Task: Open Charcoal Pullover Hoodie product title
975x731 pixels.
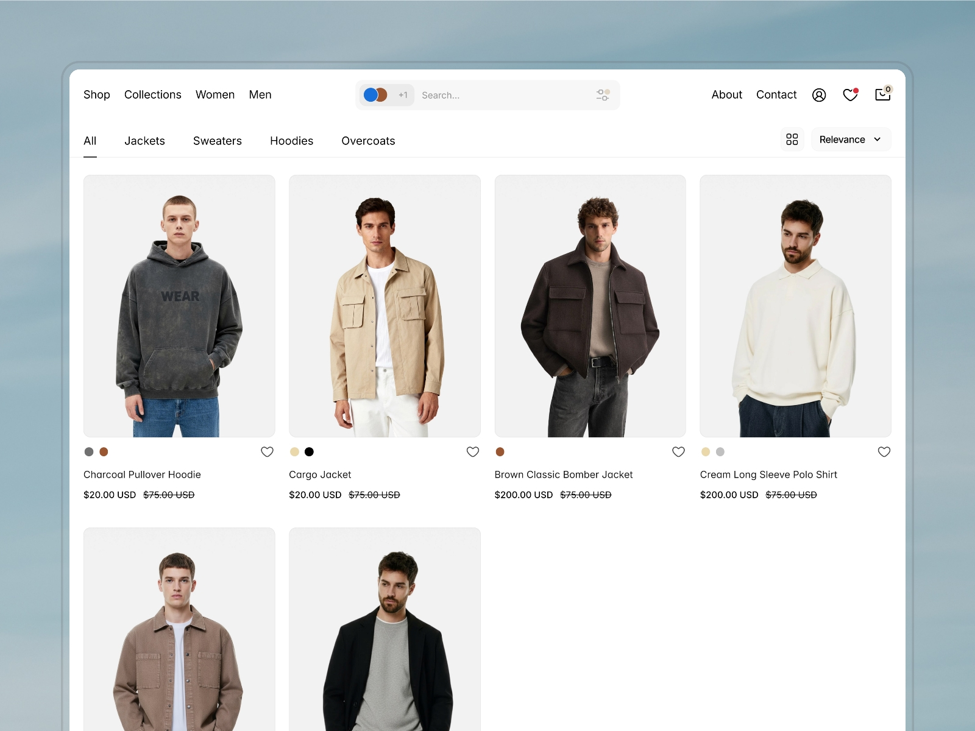Action: pos(142,475)
